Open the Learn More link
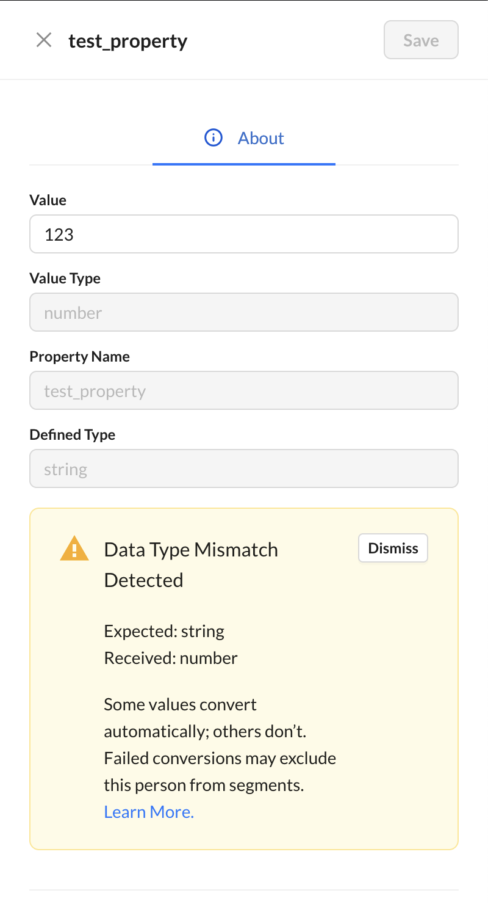Screen dimensions: 488x904 pos(149,812)
